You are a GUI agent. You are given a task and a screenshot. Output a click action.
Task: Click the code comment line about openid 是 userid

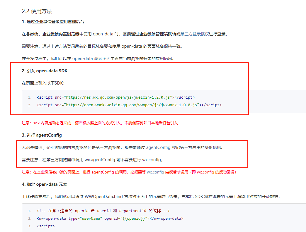(103, 211)
